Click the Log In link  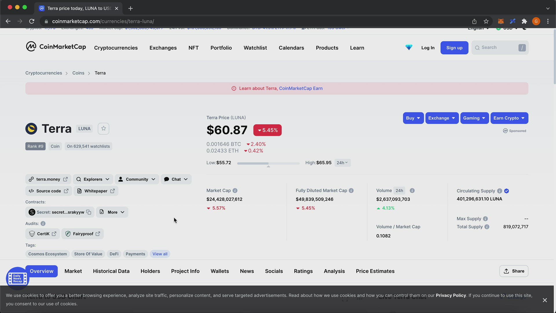coord(428,48)
